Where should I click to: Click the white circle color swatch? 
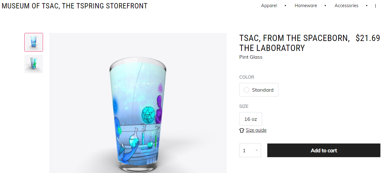pos(246,90)
